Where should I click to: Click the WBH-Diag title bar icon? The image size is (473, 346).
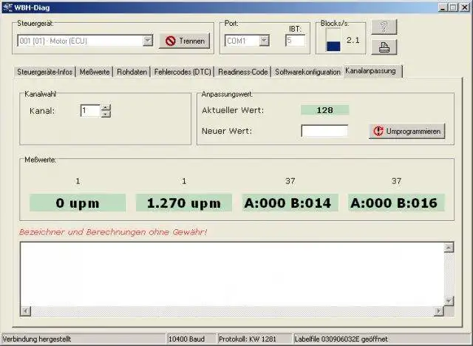[x=7, y=7]
